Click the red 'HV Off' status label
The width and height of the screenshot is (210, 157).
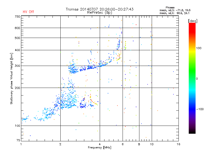tap(28, 12)
